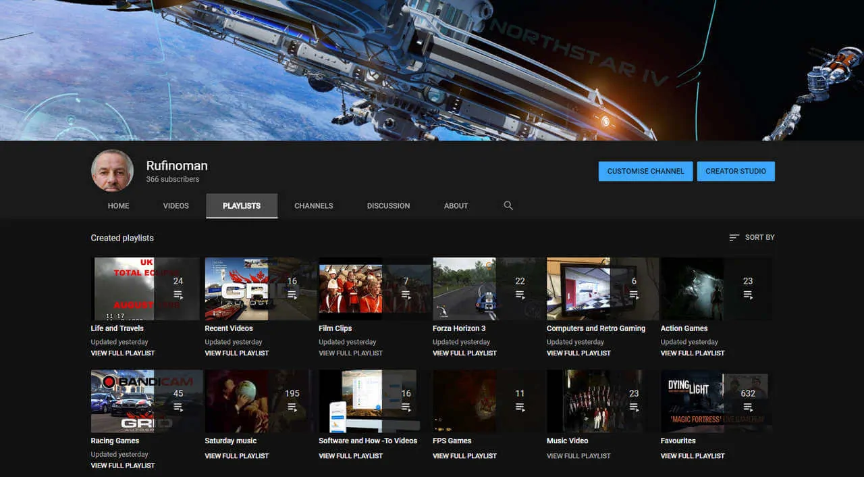The image size is (864, 477).
Task: Click playlist icon on Music Video thumbnail
Action: click(634, 407)
